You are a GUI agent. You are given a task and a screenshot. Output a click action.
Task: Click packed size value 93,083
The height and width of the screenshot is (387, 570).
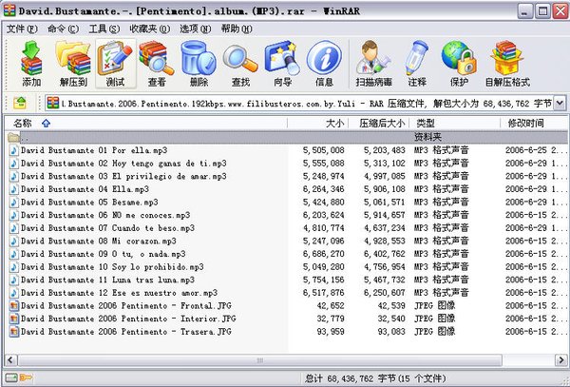coord(391,332)
